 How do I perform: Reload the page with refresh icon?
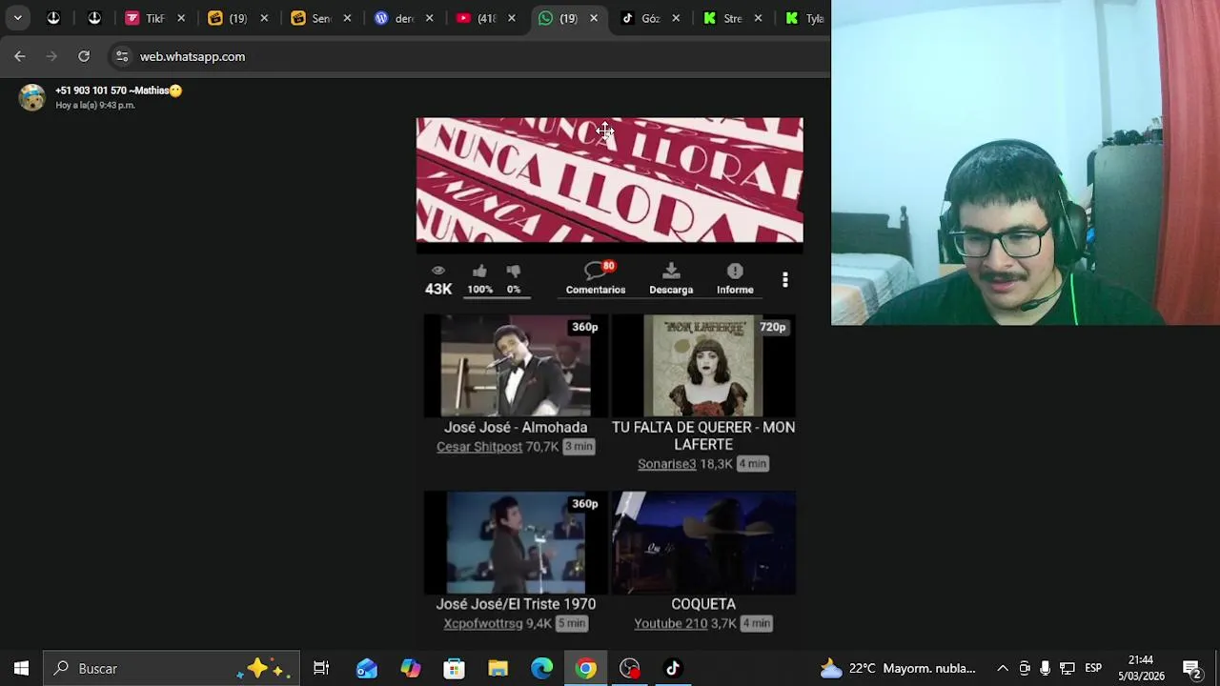click(x=84, y=56)
